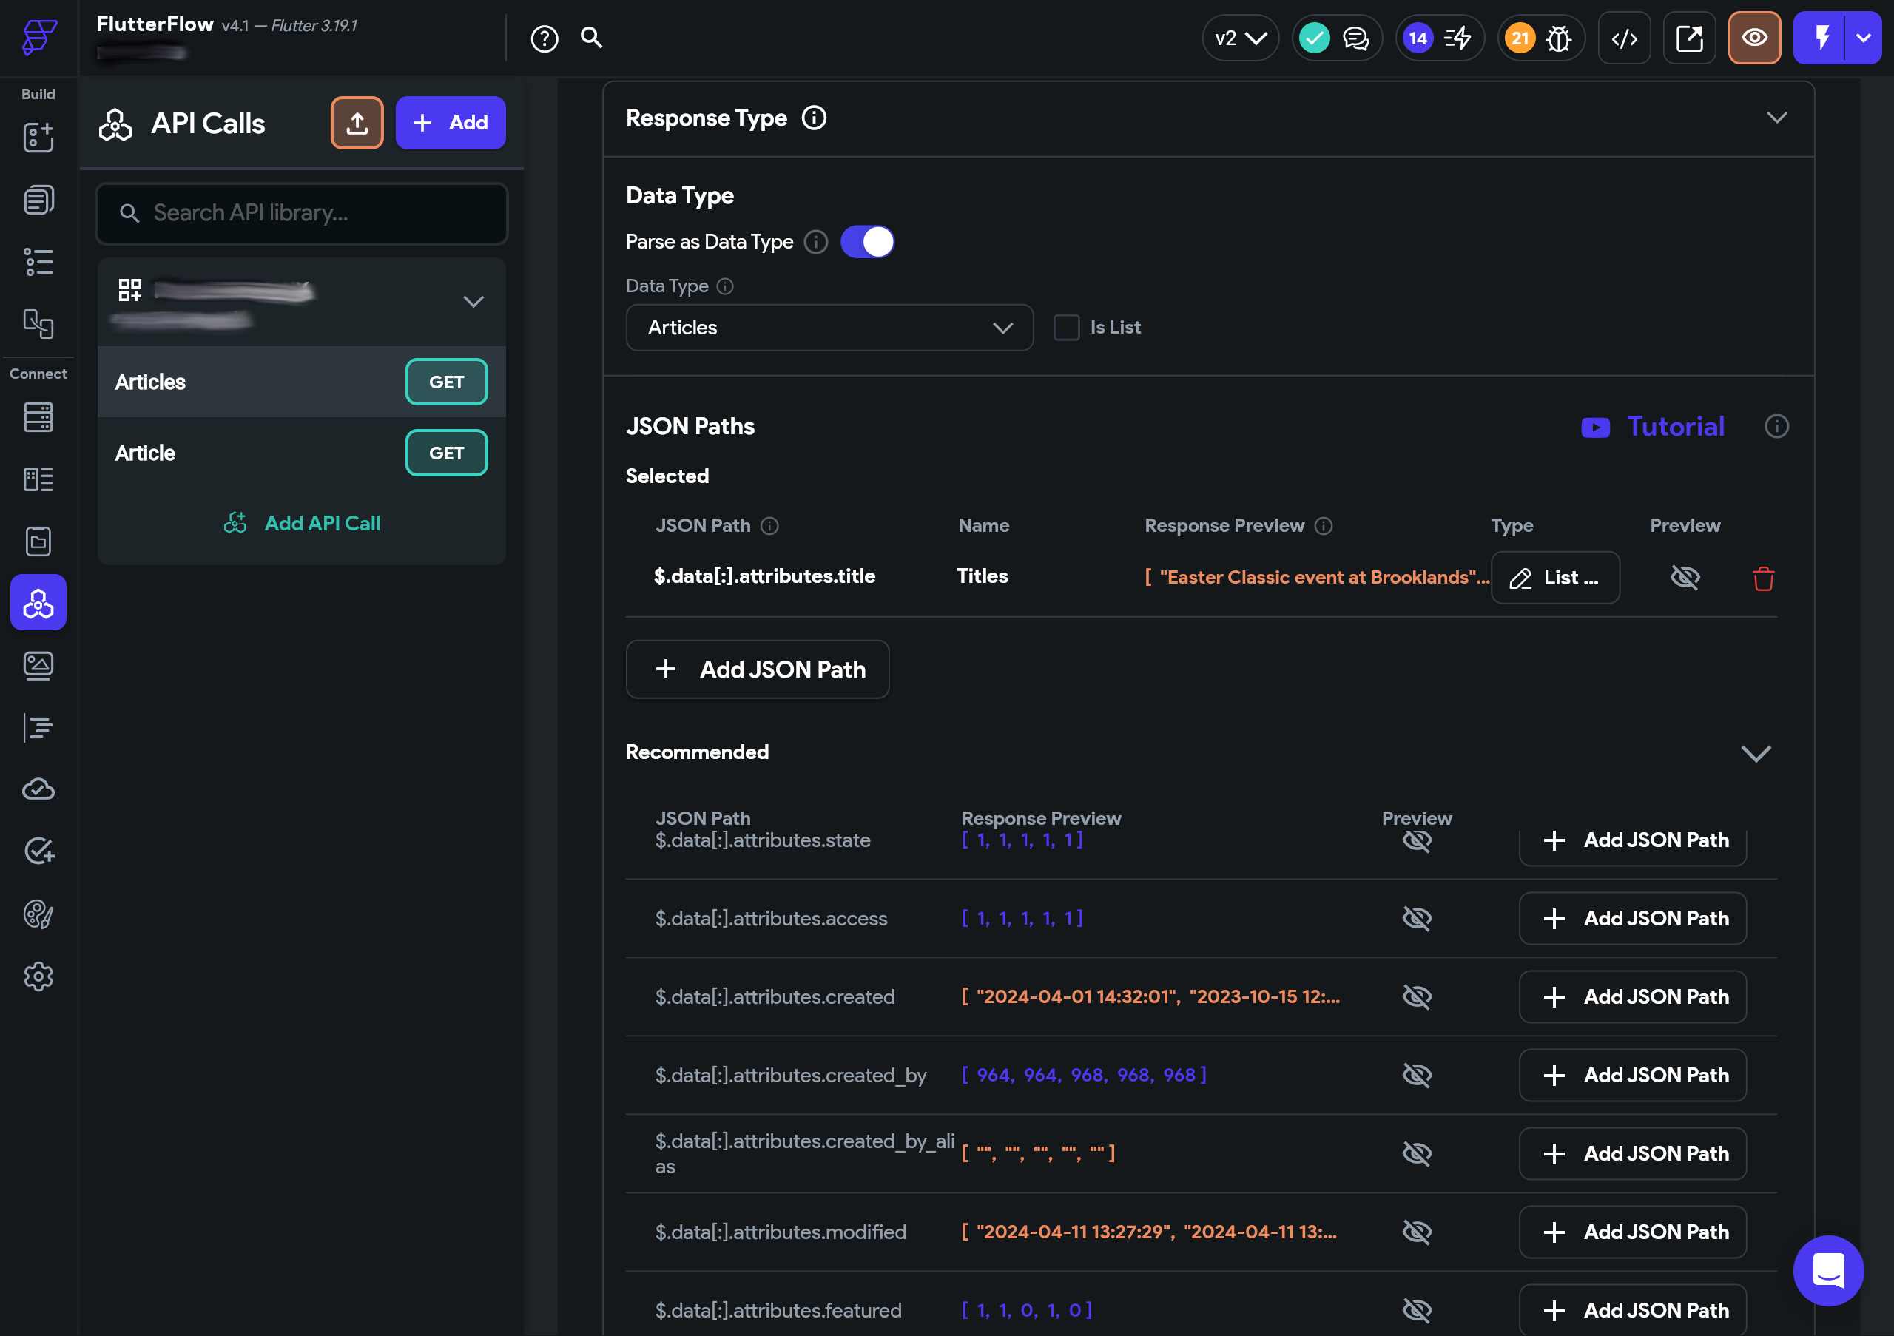Screen dimensions: 1894x1336
Task: Click the Add JSON Path button
Action: [756, 669]
